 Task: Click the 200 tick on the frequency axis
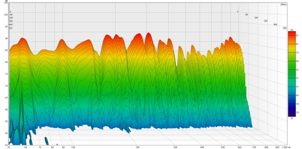(x=137, y=147)
